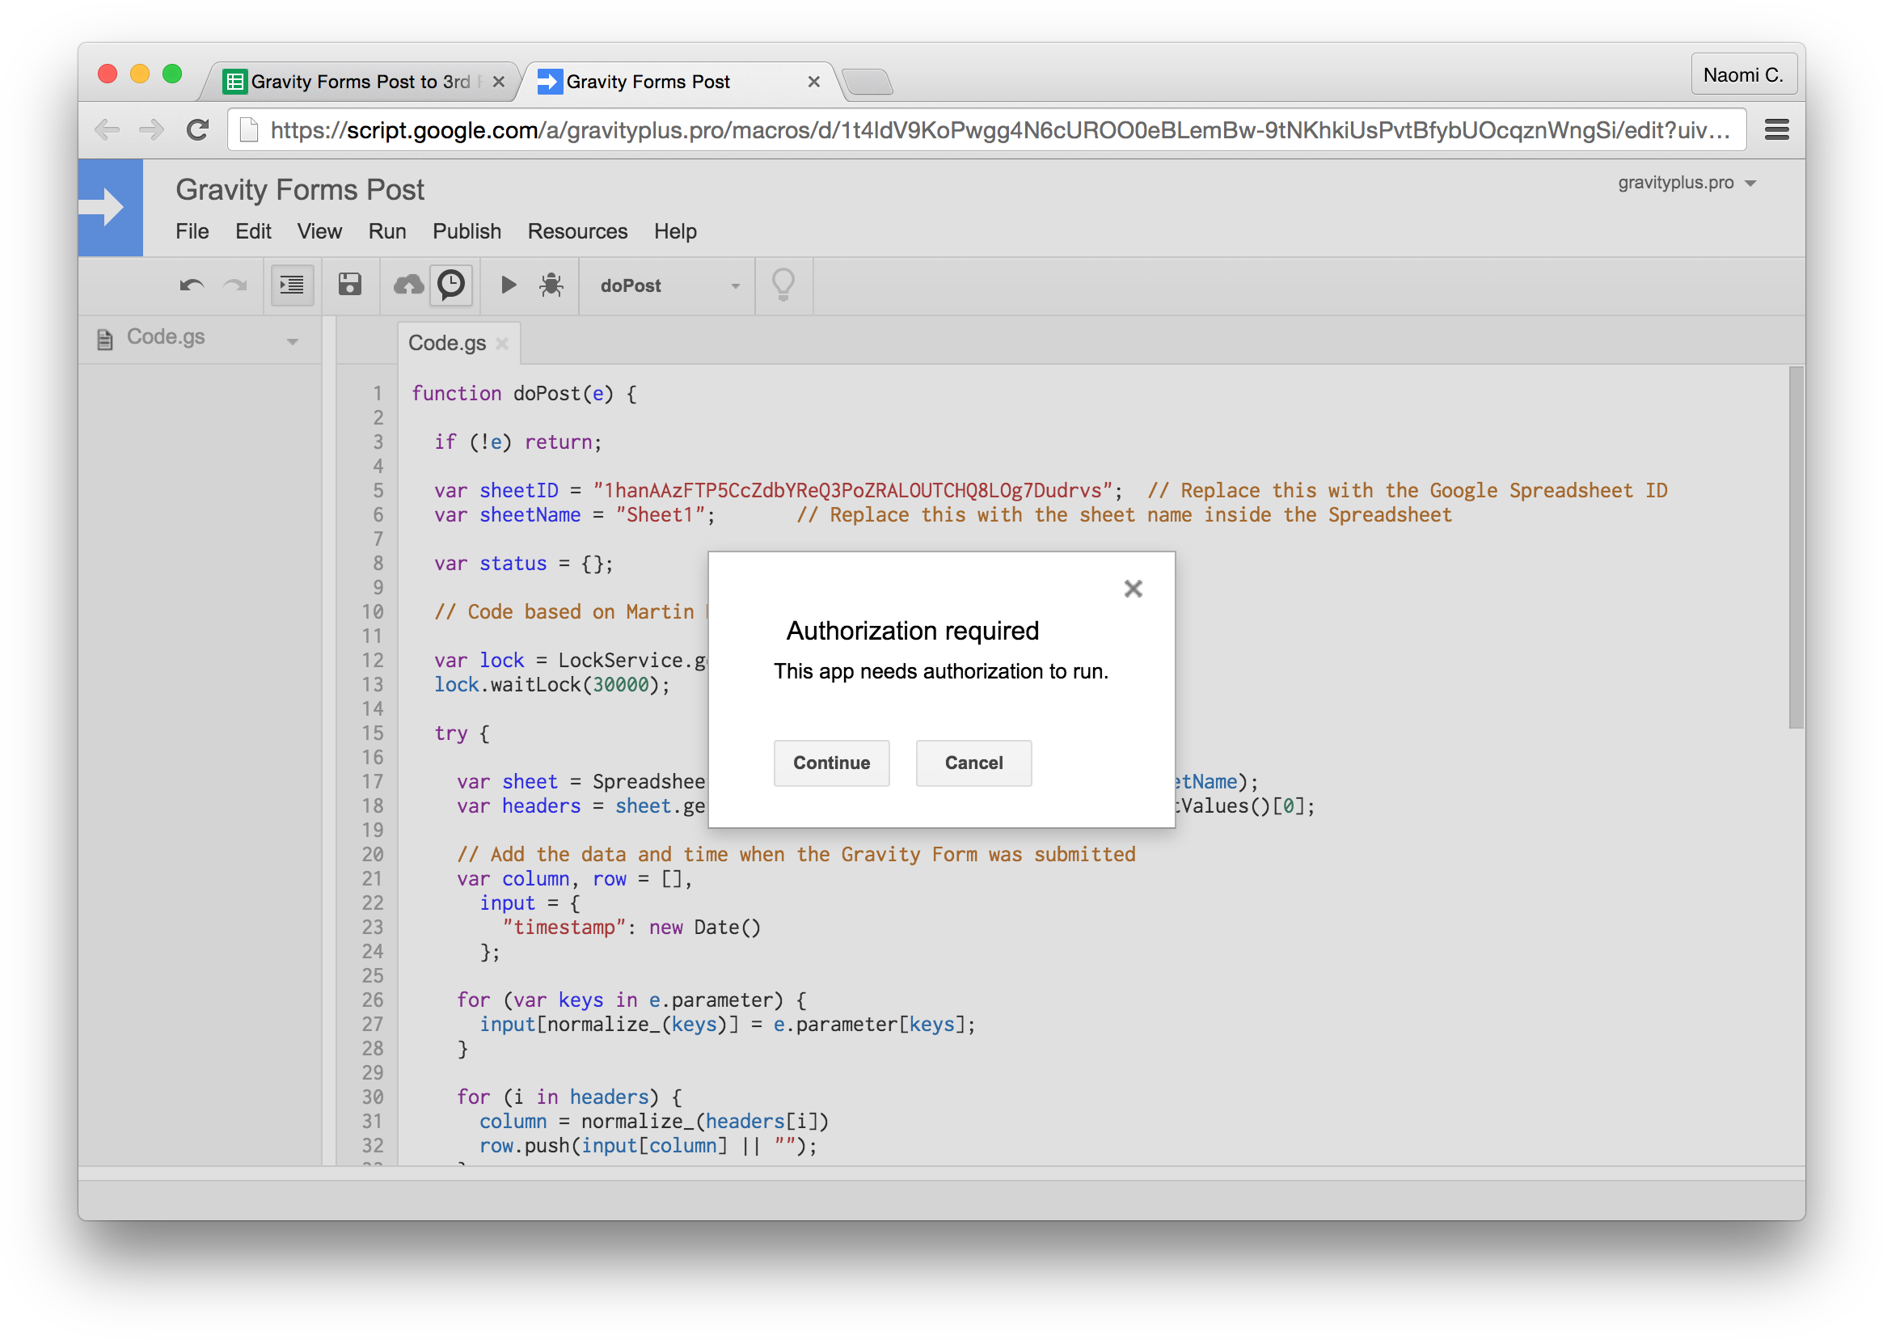Viewport: 1883px width, 1340px height.
Task: Click the page info icon in address bar
Action: click(x=249, y=129)
